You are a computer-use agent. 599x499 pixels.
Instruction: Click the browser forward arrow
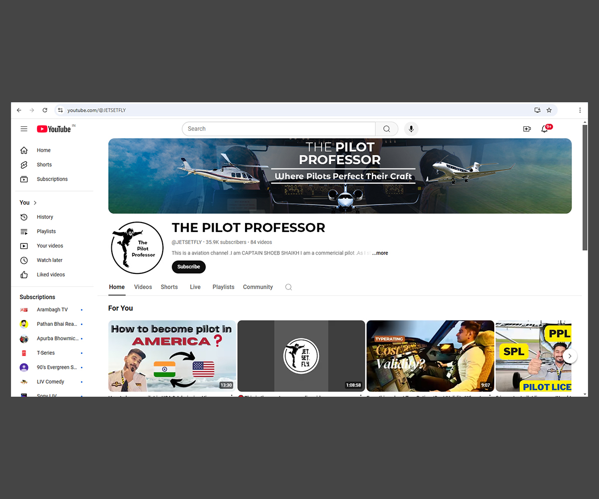(32, 110)
